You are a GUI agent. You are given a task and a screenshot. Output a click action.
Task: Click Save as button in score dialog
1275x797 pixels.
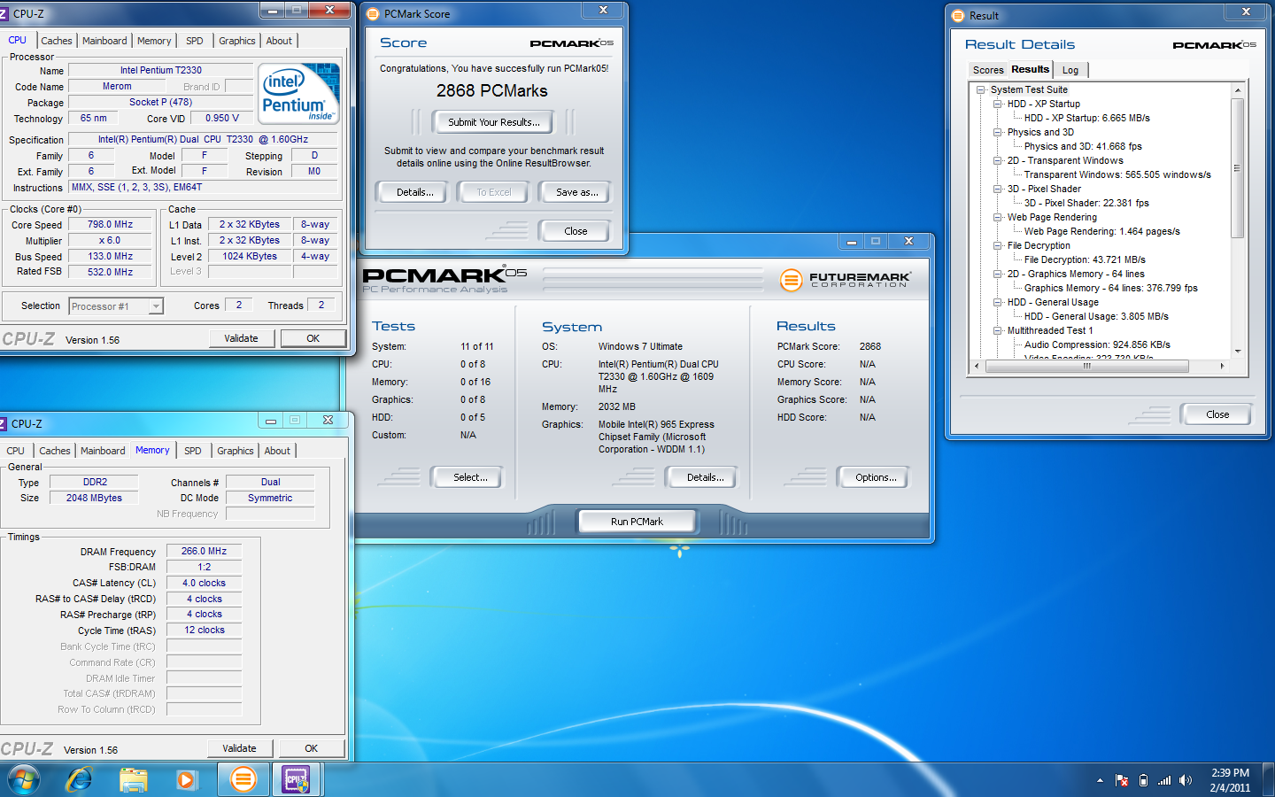pyautogui.click(x=576, y=192)
